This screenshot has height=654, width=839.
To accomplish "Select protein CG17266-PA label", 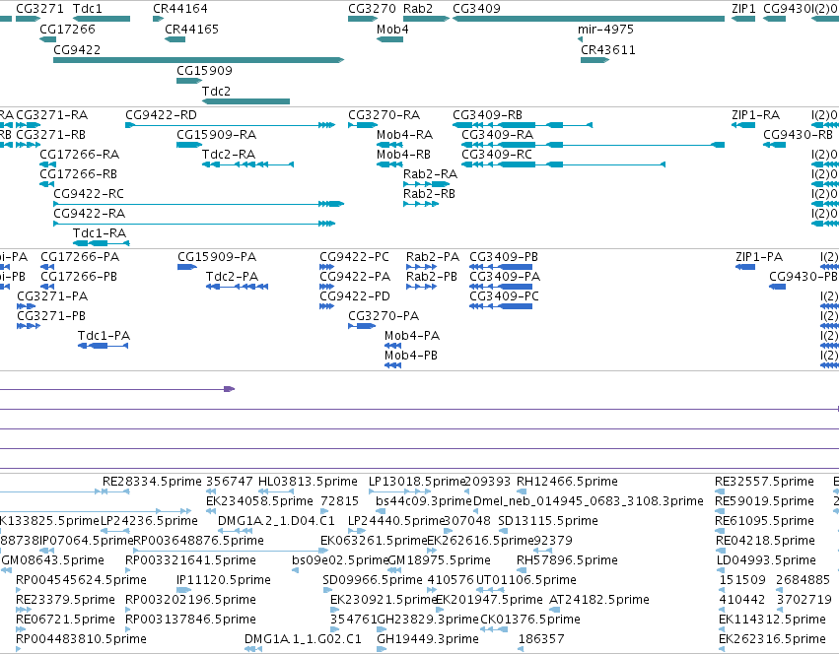I will pos(80,257).
